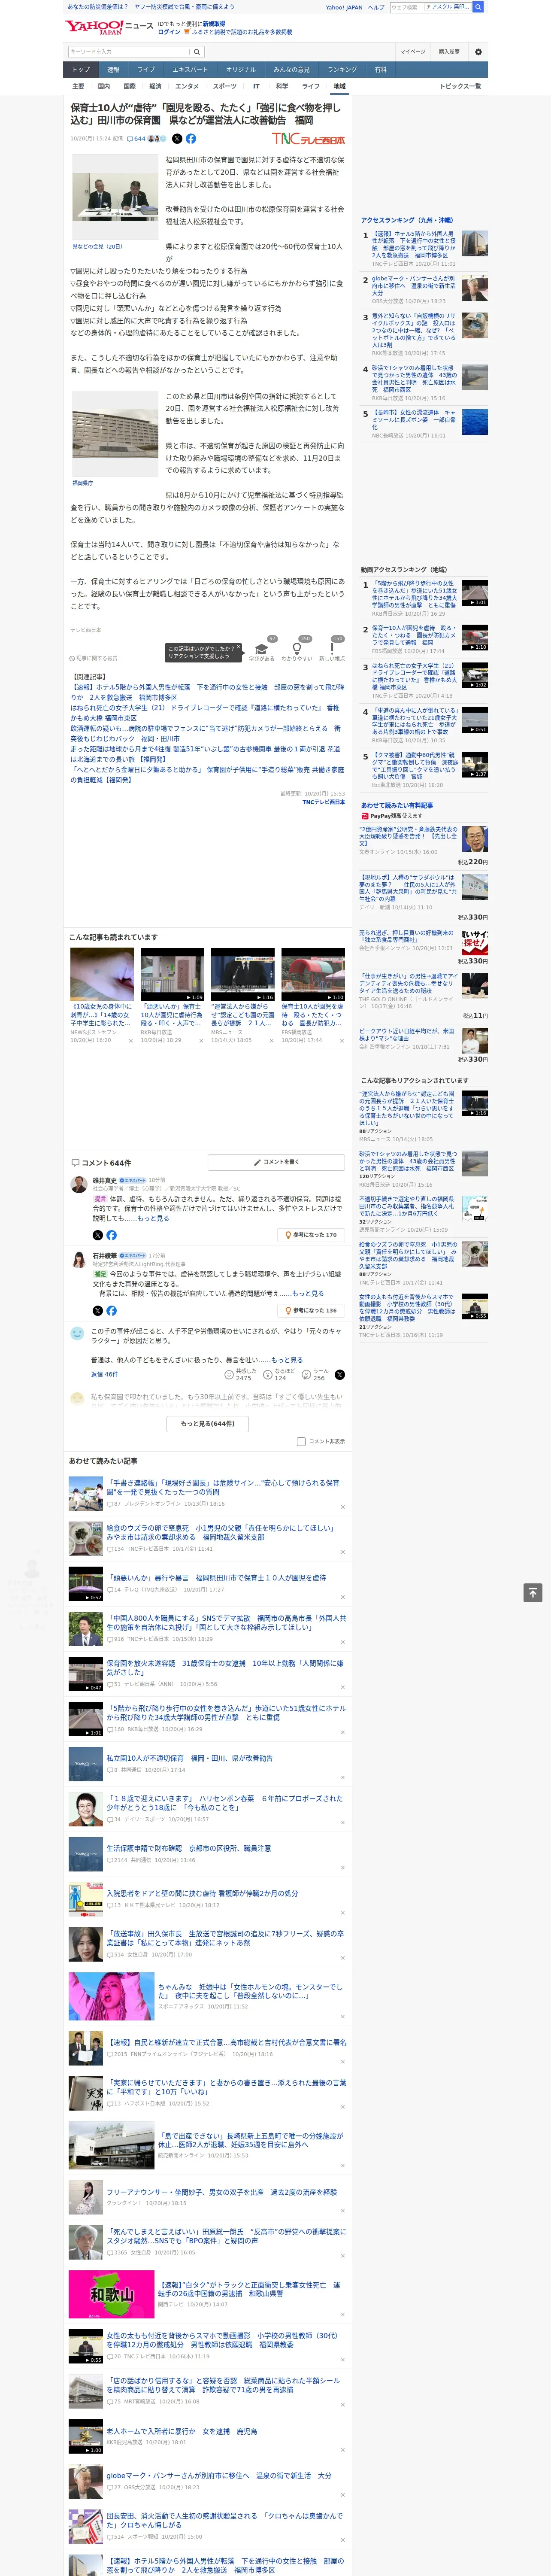
Task: Click the TNC テレビ西日本 logo
Action: [308, 139]
